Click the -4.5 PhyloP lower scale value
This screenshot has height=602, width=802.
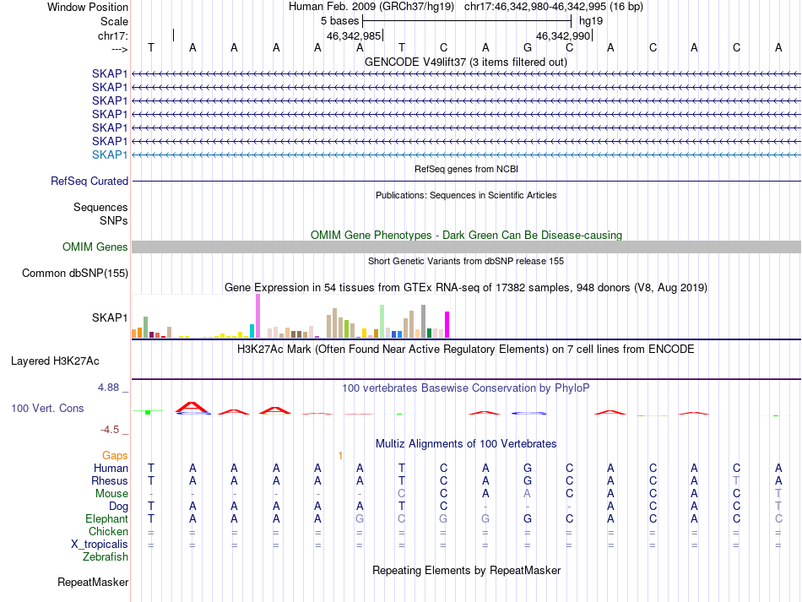110,430
